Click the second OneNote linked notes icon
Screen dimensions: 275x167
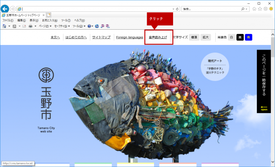108,26
